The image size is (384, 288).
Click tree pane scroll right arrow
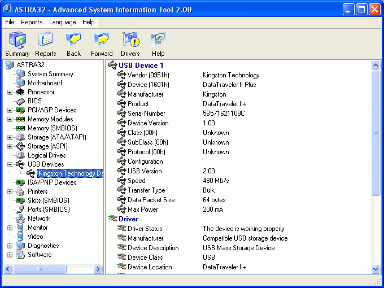tap(98, 269)
